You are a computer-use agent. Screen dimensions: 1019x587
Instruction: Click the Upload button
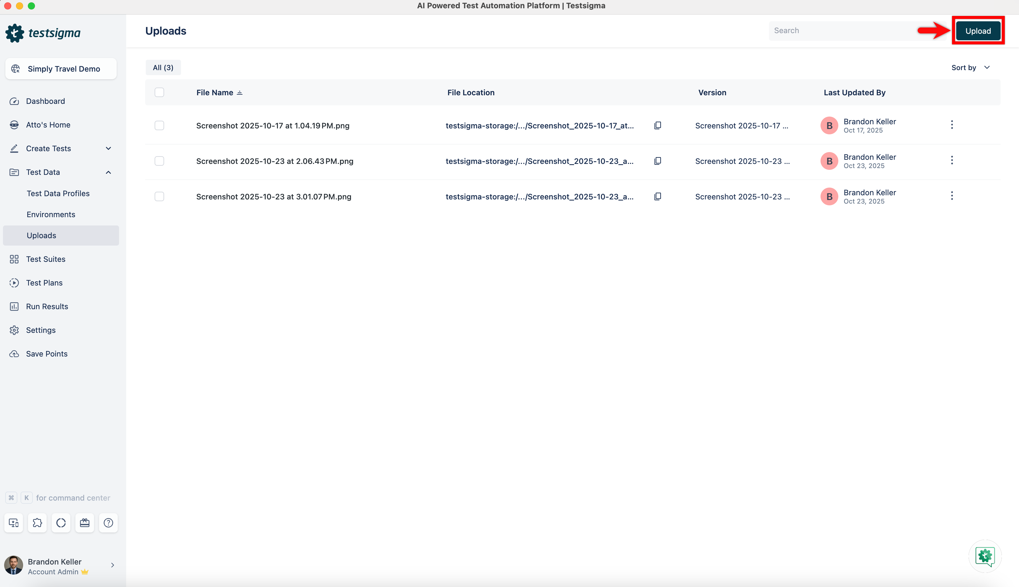[x=978, y=31]
